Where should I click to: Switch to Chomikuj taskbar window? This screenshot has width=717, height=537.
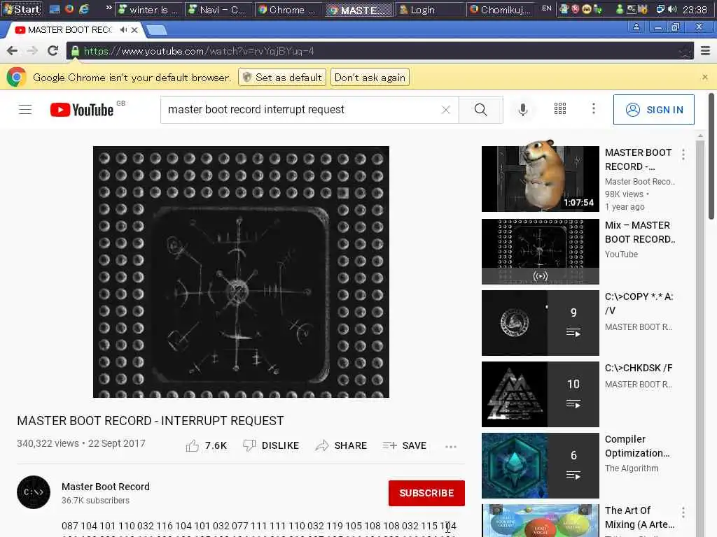[501, 10]
